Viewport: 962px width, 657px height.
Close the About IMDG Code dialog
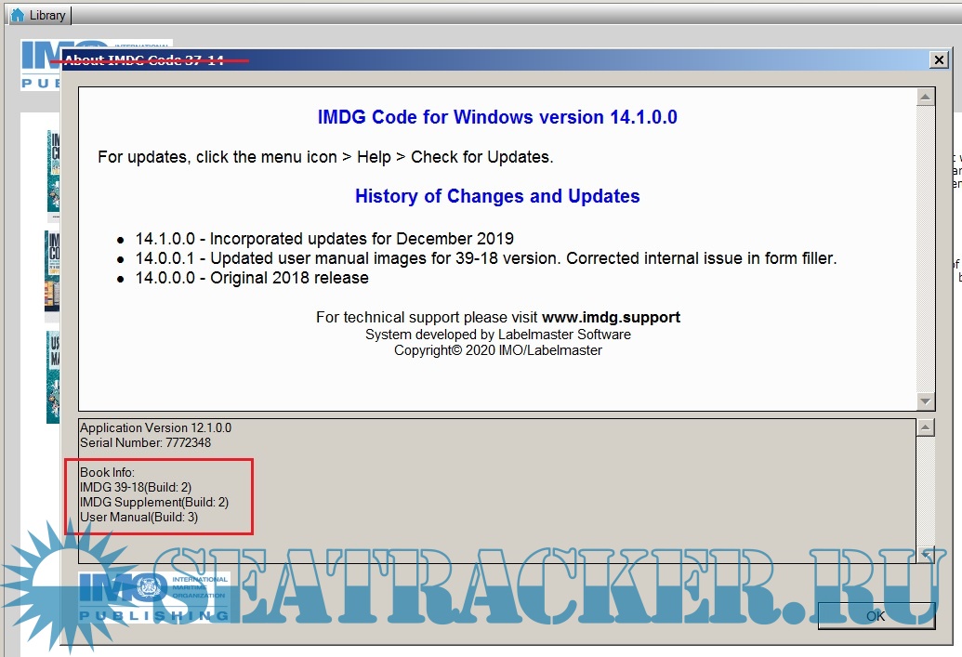click(x=938, y=60)
